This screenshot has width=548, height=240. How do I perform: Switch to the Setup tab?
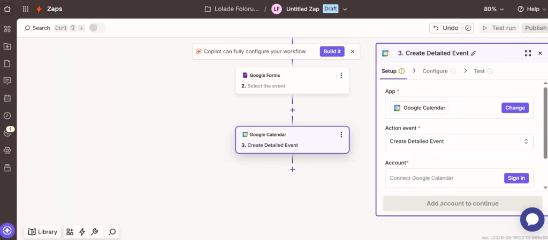(393, 71)
